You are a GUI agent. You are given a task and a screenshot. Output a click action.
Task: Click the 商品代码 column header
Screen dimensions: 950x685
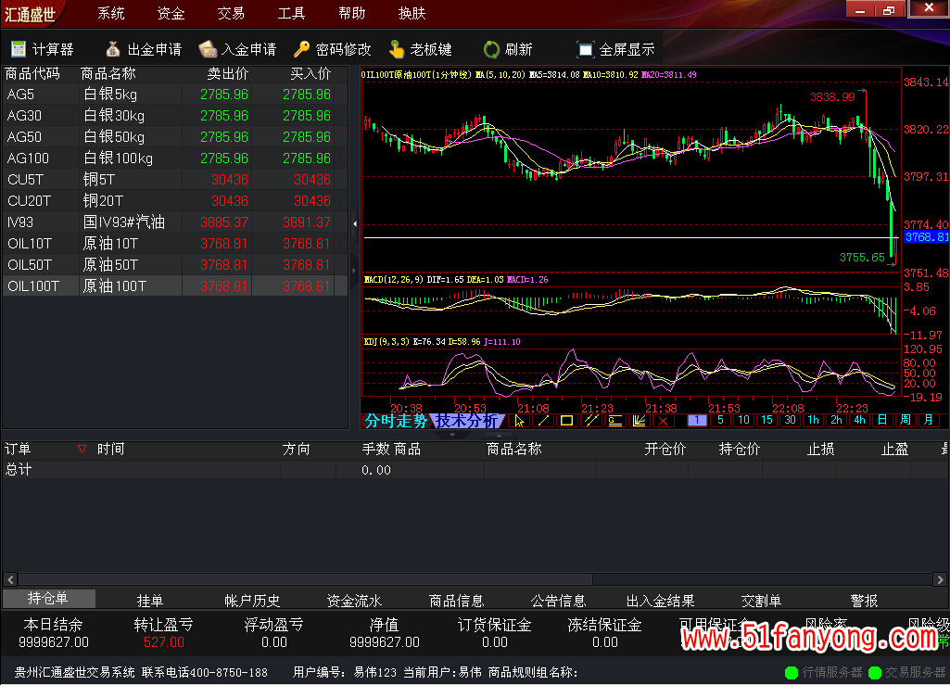[32, 73]
